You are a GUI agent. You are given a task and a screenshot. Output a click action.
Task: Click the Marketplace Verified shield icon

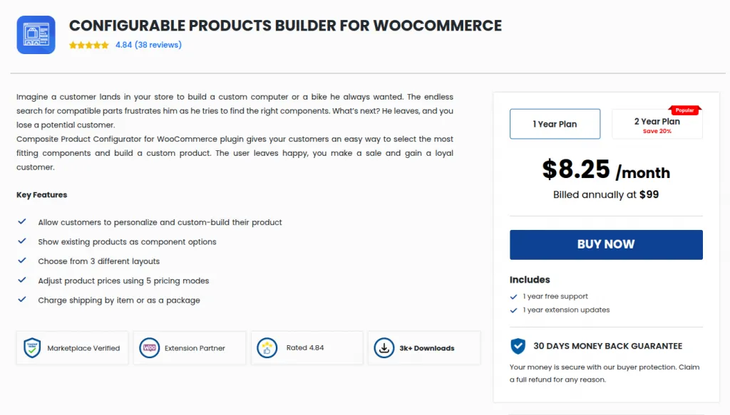(32, 348)
